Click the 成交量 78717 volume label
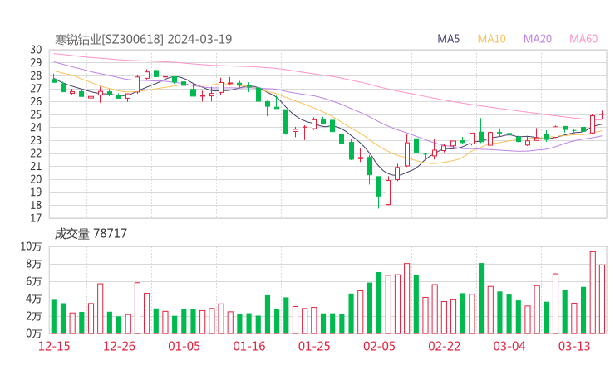The width and height of the screenshot is (615, 365). [x=91, y=234]
